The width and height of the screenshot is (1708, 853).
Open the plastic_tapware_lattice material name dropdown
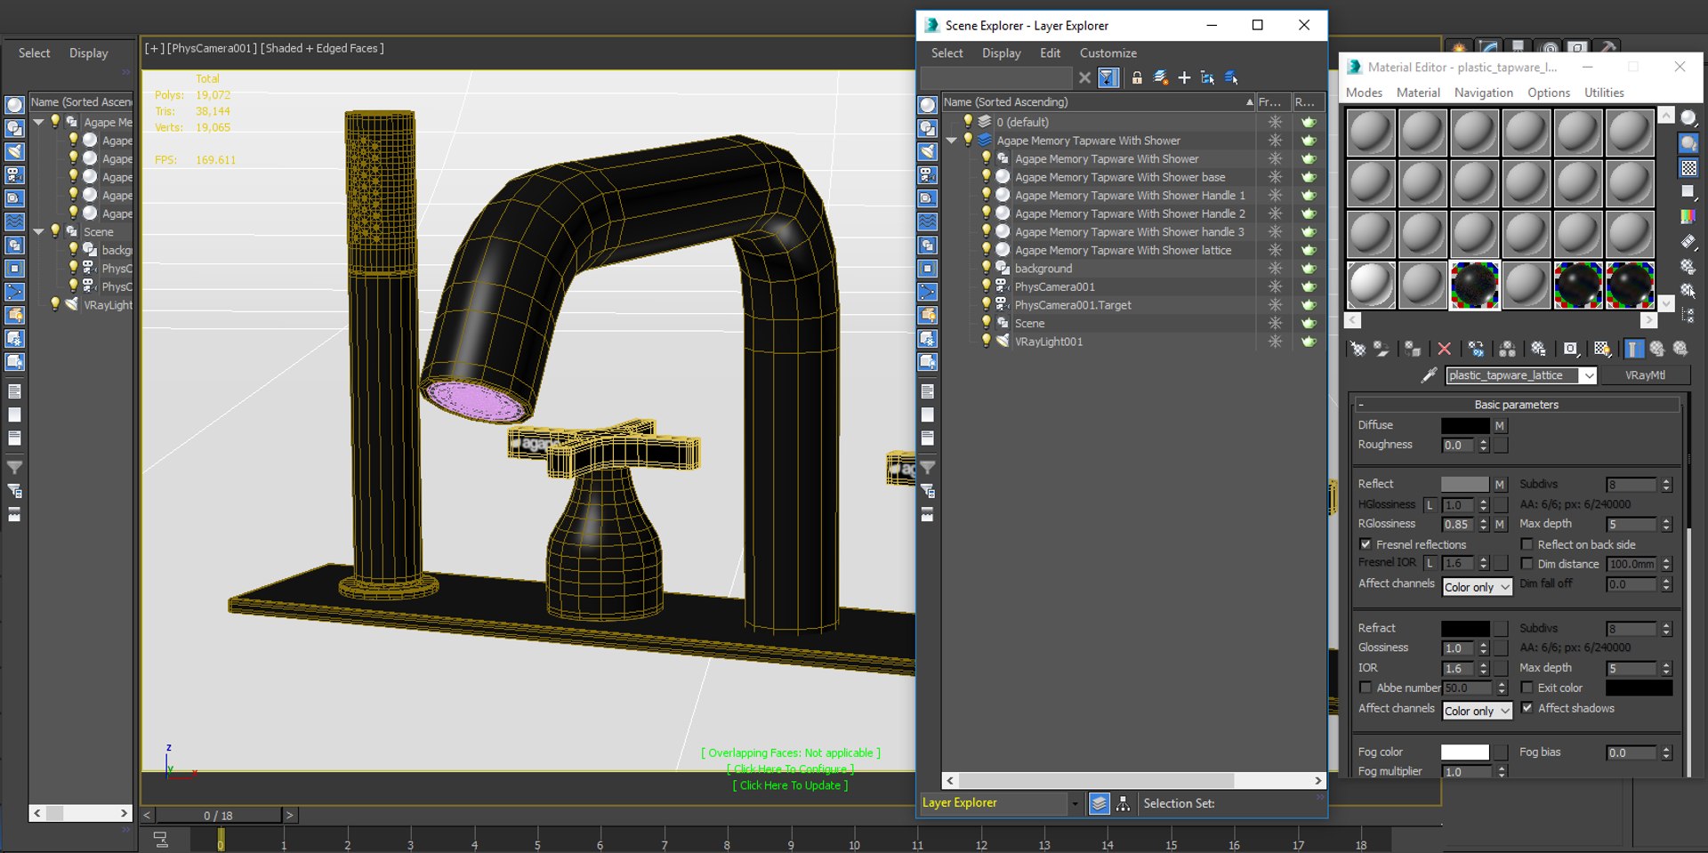(1588, 375)
